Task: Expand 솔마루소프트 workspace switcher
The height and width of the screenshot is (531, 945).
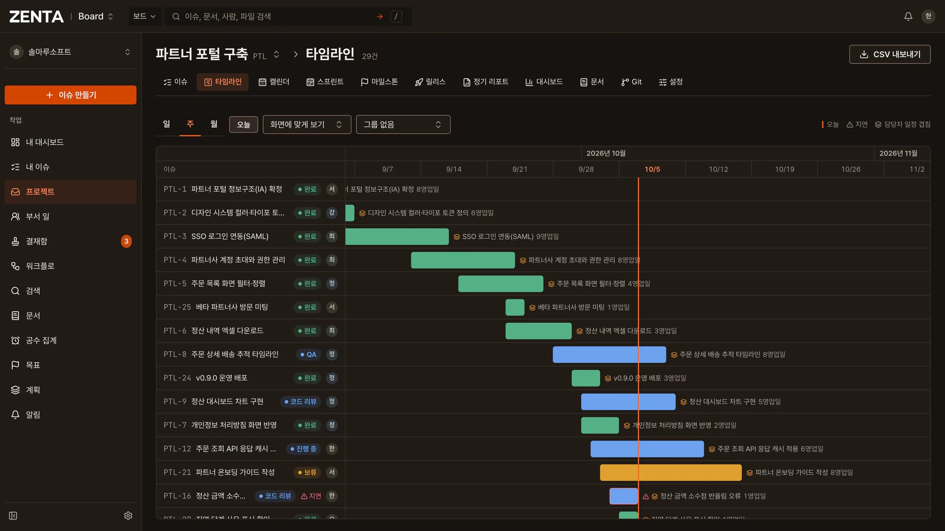Action: [x=70, y=52]
